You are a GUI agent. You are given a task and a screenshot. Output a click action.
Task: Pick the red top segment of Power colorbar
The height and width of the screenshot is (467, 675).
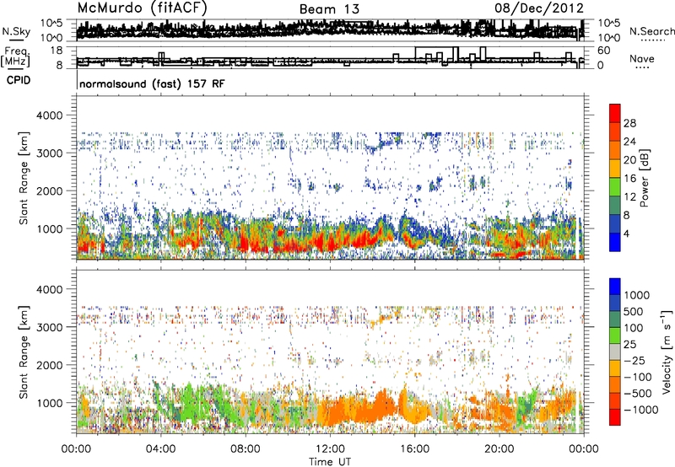615,113
